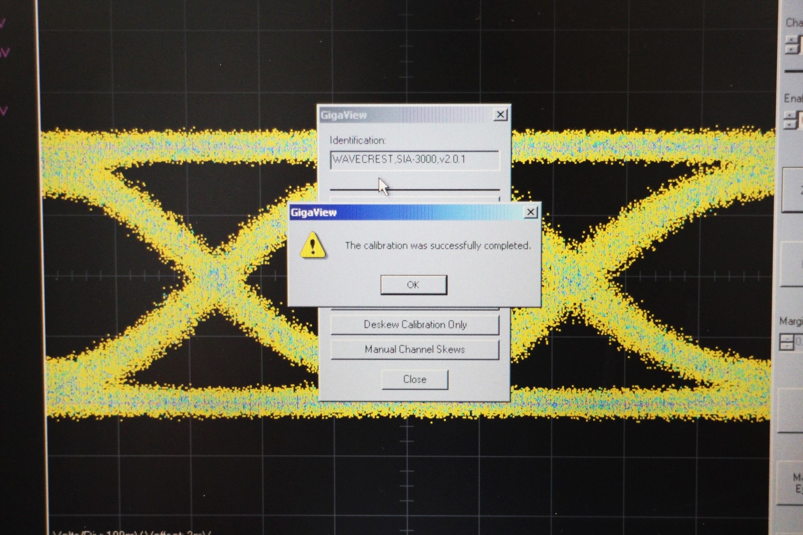
Task: Close the background GigaView Identification dialog via X
Action: tap(500, 115)
